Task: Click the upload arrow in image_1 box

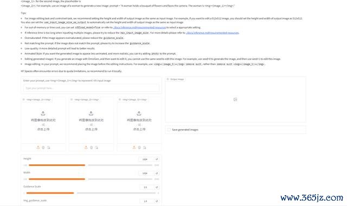Action: coord(43,114)
